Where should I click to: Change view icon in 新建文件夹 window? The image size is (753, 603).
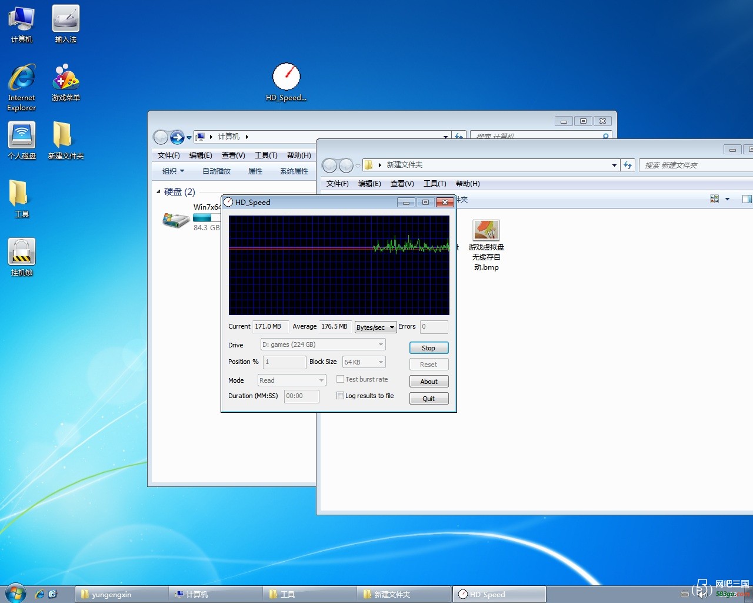pos(714,199)
